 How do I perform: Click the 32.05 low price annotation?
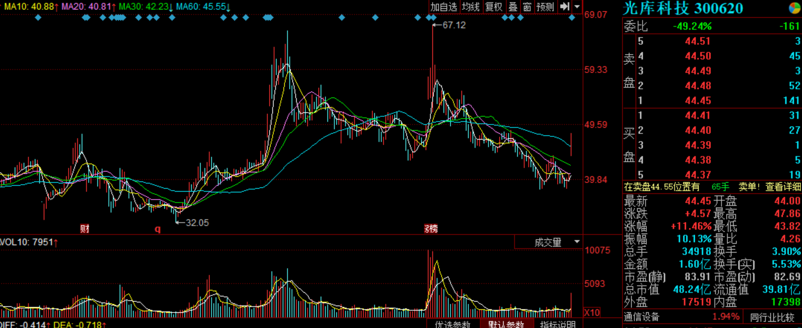point(197,223)
